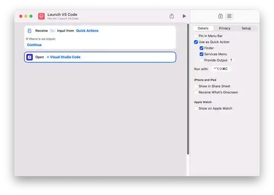
Task: Switch to the Setup tab
Action: click(246, 28)
